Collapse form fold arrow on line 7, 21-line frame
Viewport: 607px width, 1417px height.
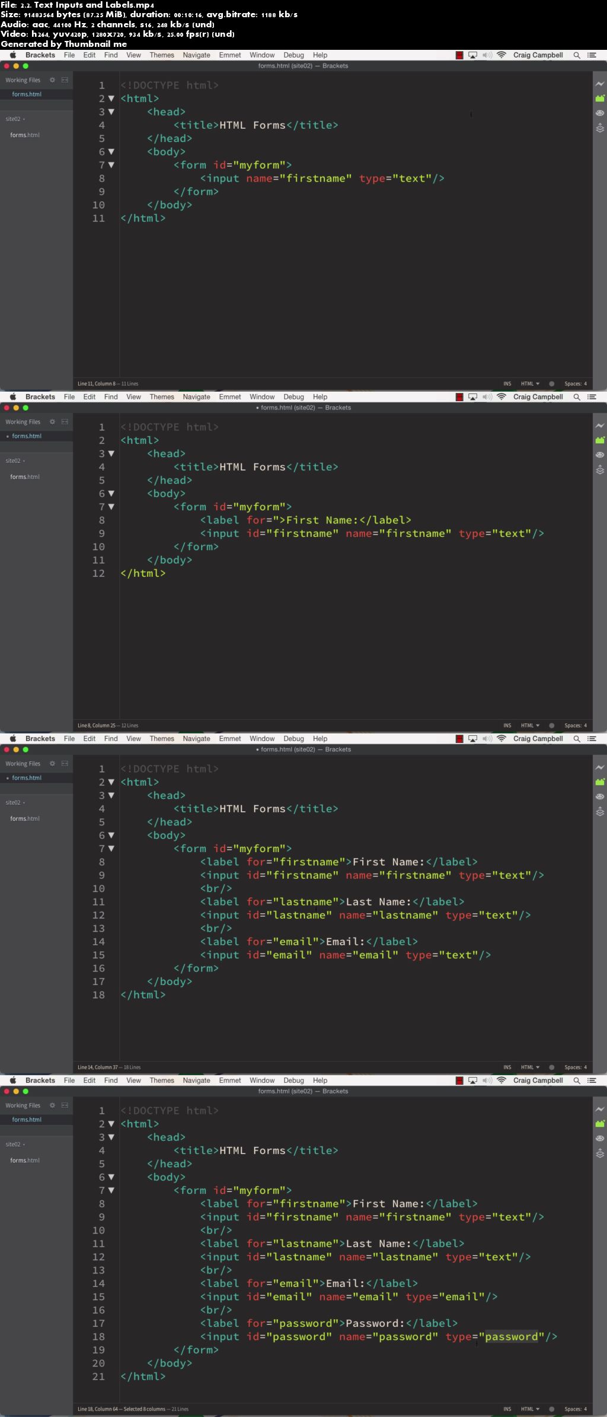[111, 1190]
